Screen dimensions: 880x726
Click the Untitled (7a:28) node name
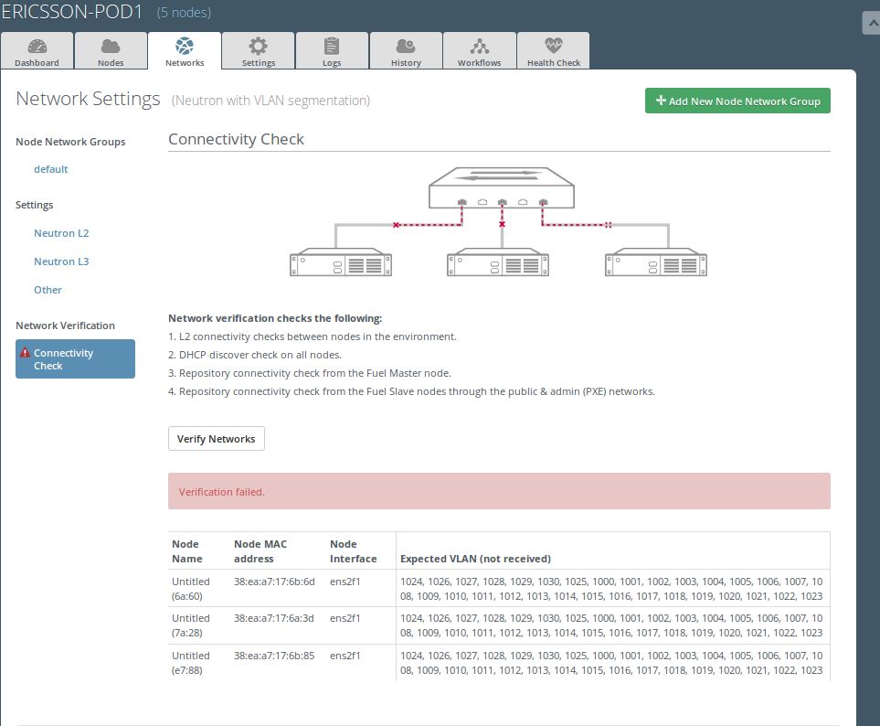tap(191, 625)
